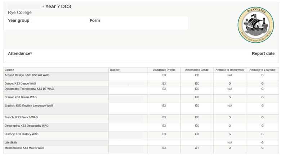
Task: Click the Report date label
Action: (263, 53)
